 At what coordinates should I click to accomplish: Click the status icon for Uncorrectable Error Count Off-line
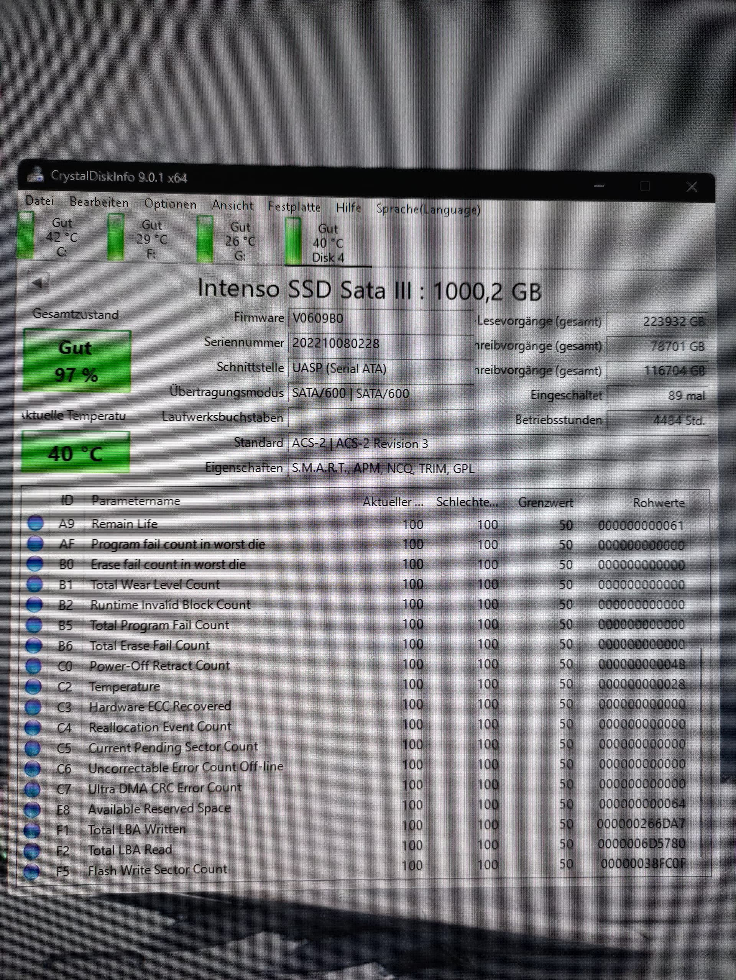32,769
